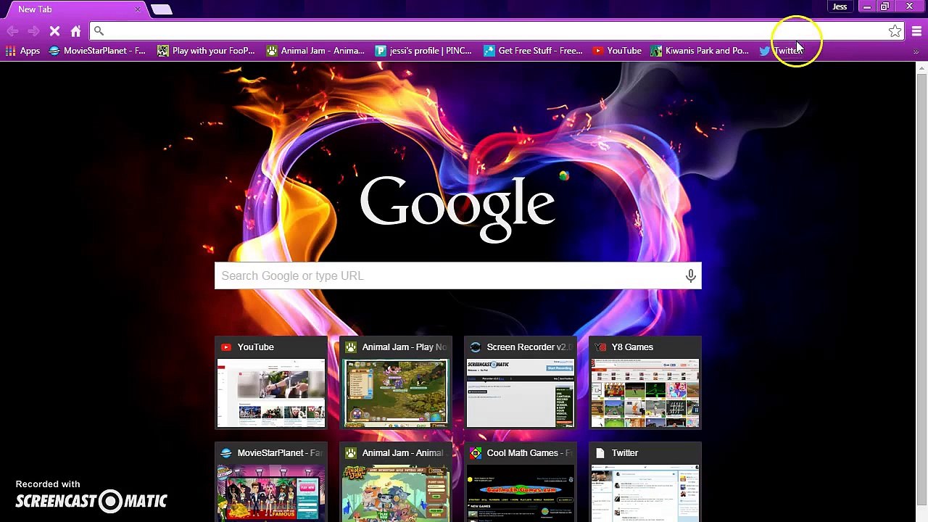928x522 pixels.
Task: Open the YouTube most-visited thumbnail
Action: coord(271,383)
